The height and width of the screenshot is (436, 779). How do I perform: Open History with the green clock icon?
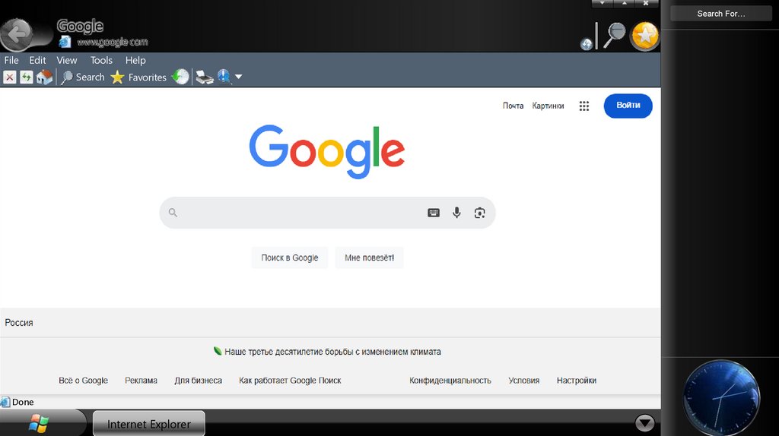pyautogui.click(x=180, y=77)
